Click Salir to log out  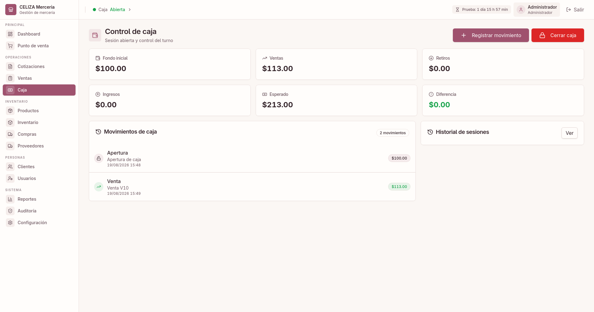[x=575, y=10]
